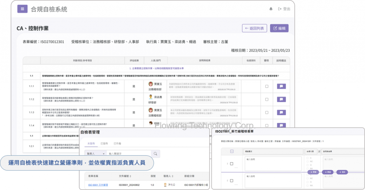Check the 審核 checkbox for row 1.1.1
The height and width of the screenshot is (190, 365).
(x=267, y=86)
